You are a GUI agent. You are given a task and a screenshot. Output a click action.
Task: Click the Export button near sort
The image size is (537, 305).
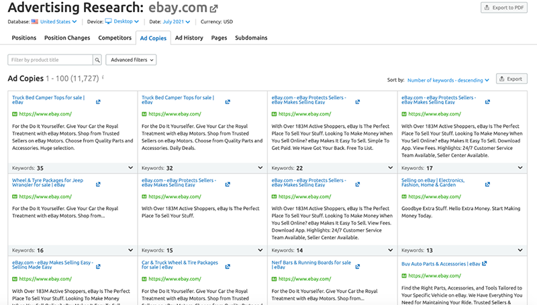(x=511, y=79)
